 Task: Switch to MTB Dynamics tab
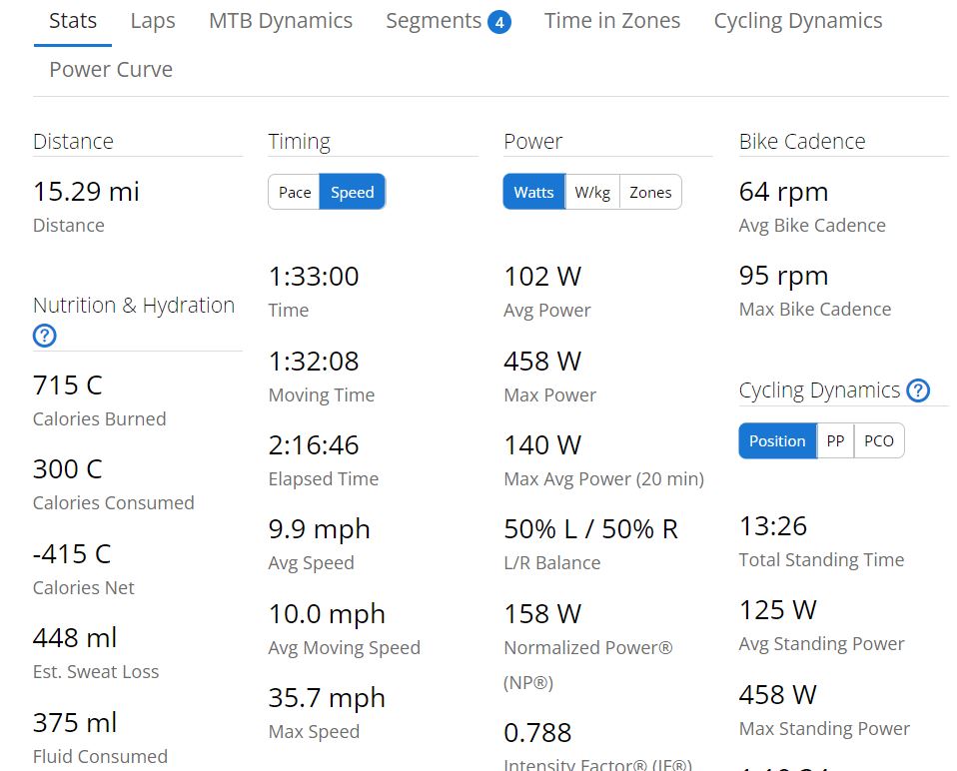(281, 21)
